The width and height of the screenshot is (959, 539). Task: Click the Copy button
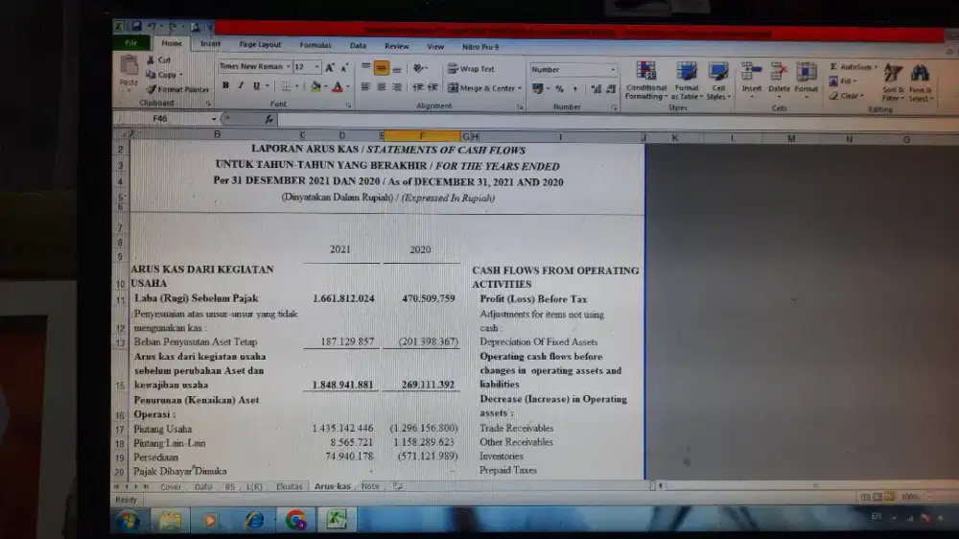(x=162, y=75)
